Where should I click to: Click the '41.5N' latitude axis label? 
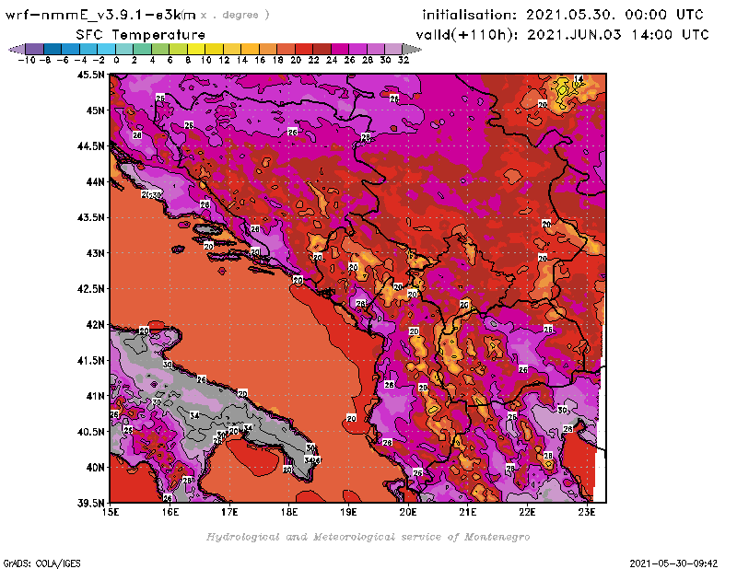tap(90, 360)
